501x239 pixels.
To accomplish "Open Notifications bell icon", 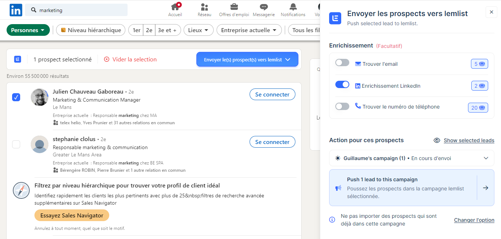I will 293,7.
